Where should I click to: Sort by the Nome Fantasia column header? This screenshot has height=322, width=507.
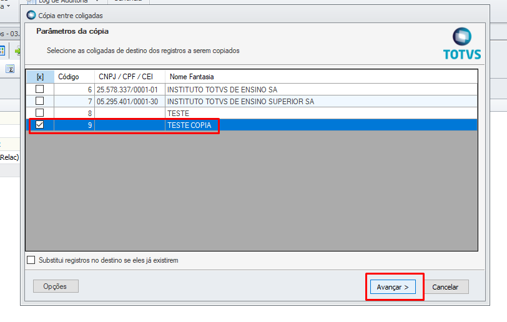click(321, 77)
